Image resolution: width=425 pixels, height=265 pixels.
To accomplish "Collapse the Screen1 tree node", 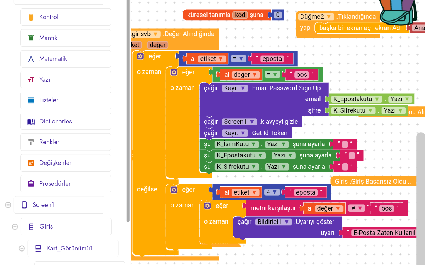I will click(8, 205).
